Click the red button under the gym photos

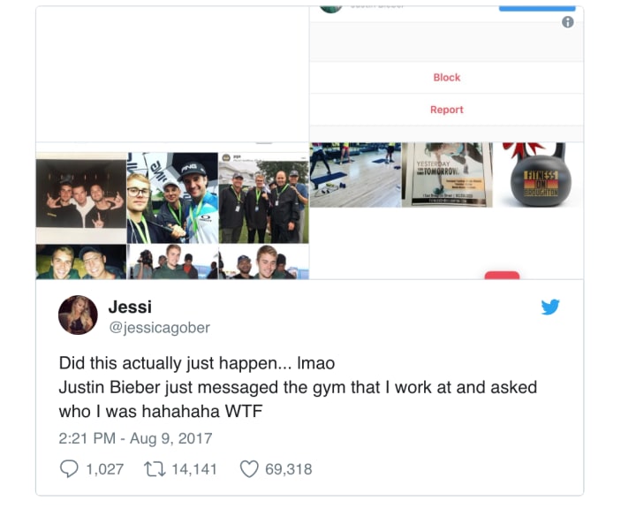[x=502, y=276]
